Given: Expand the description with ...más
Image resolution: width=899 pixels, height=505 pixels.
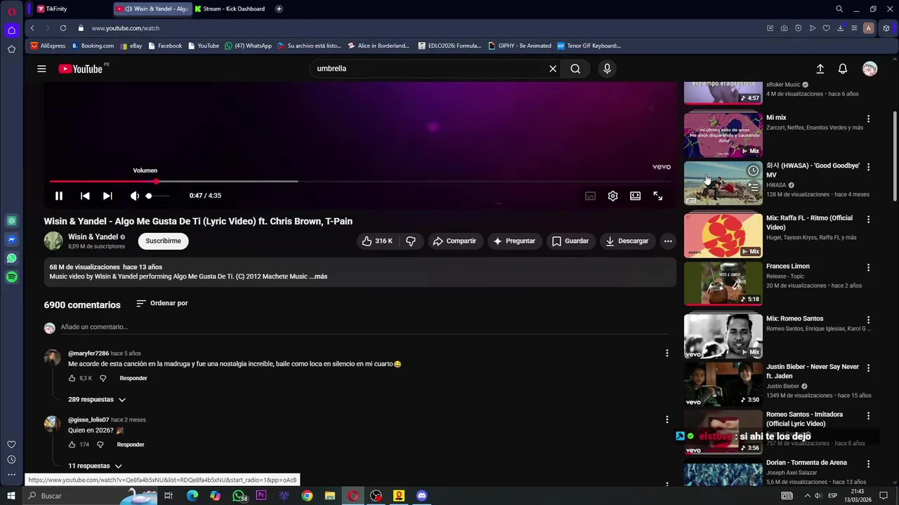Looking at the screenshot, I should click(x=318, y=276).
